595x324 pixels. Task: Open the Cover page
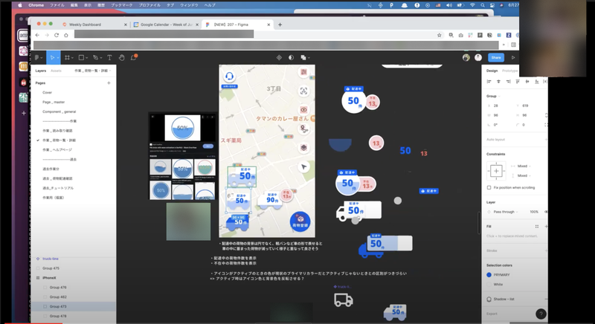47,92
